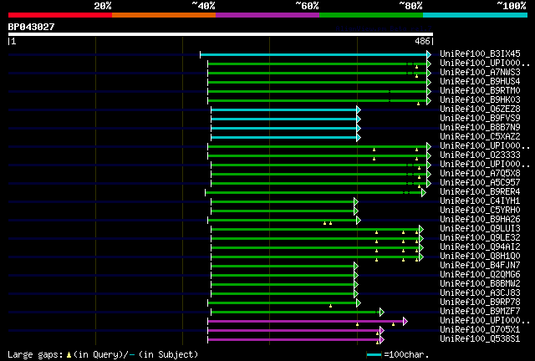
Task: Click the UniRef100_Q2QMG6 label
Action: point(480,275)
